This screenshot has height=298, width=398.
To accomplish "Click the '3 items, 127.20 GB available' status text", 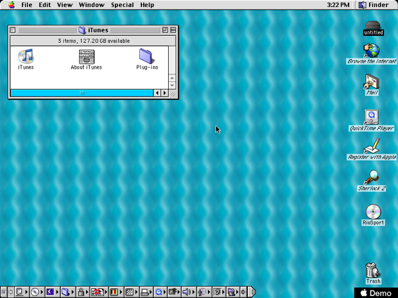I will tap(94, 41).
